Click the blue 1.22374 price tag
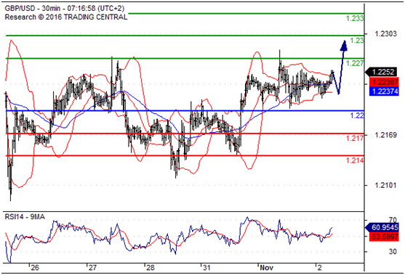This screenshot has width=405, height=275. pos(384,91)
